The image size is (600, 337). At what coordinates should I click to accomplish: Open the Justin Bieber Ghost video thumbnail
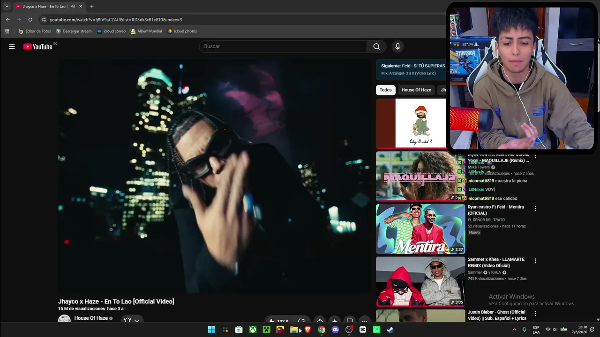tap(420, 315)
